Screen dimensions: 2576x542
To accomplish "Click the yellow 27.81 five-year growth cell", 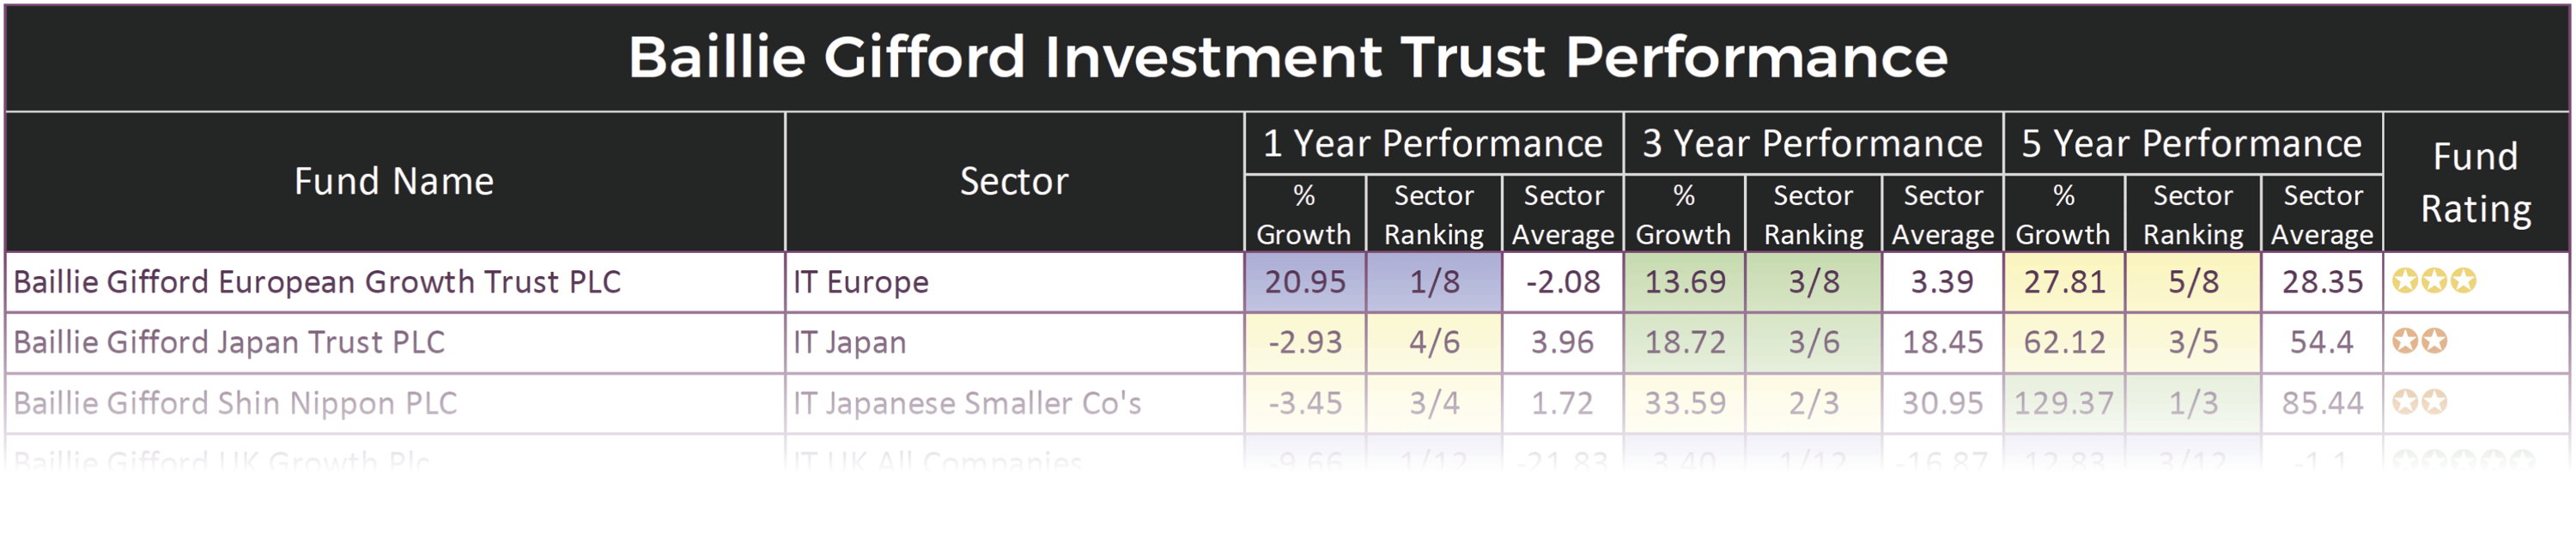I will [2064, 282].
